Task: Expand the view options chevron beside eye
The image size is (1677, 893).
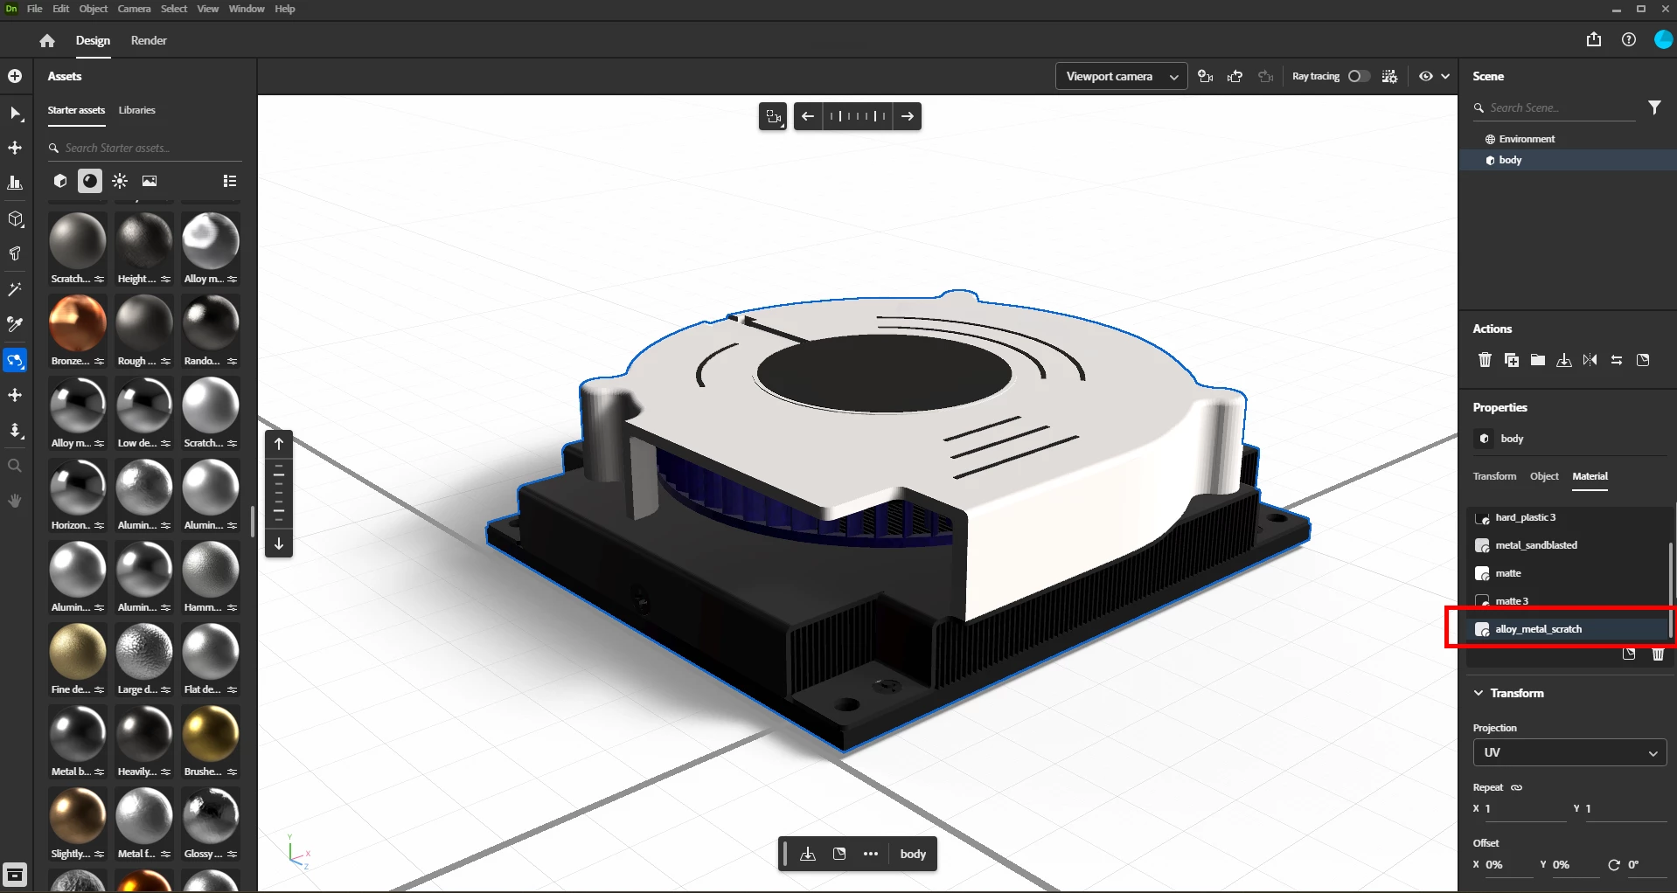Action: 1446,76
